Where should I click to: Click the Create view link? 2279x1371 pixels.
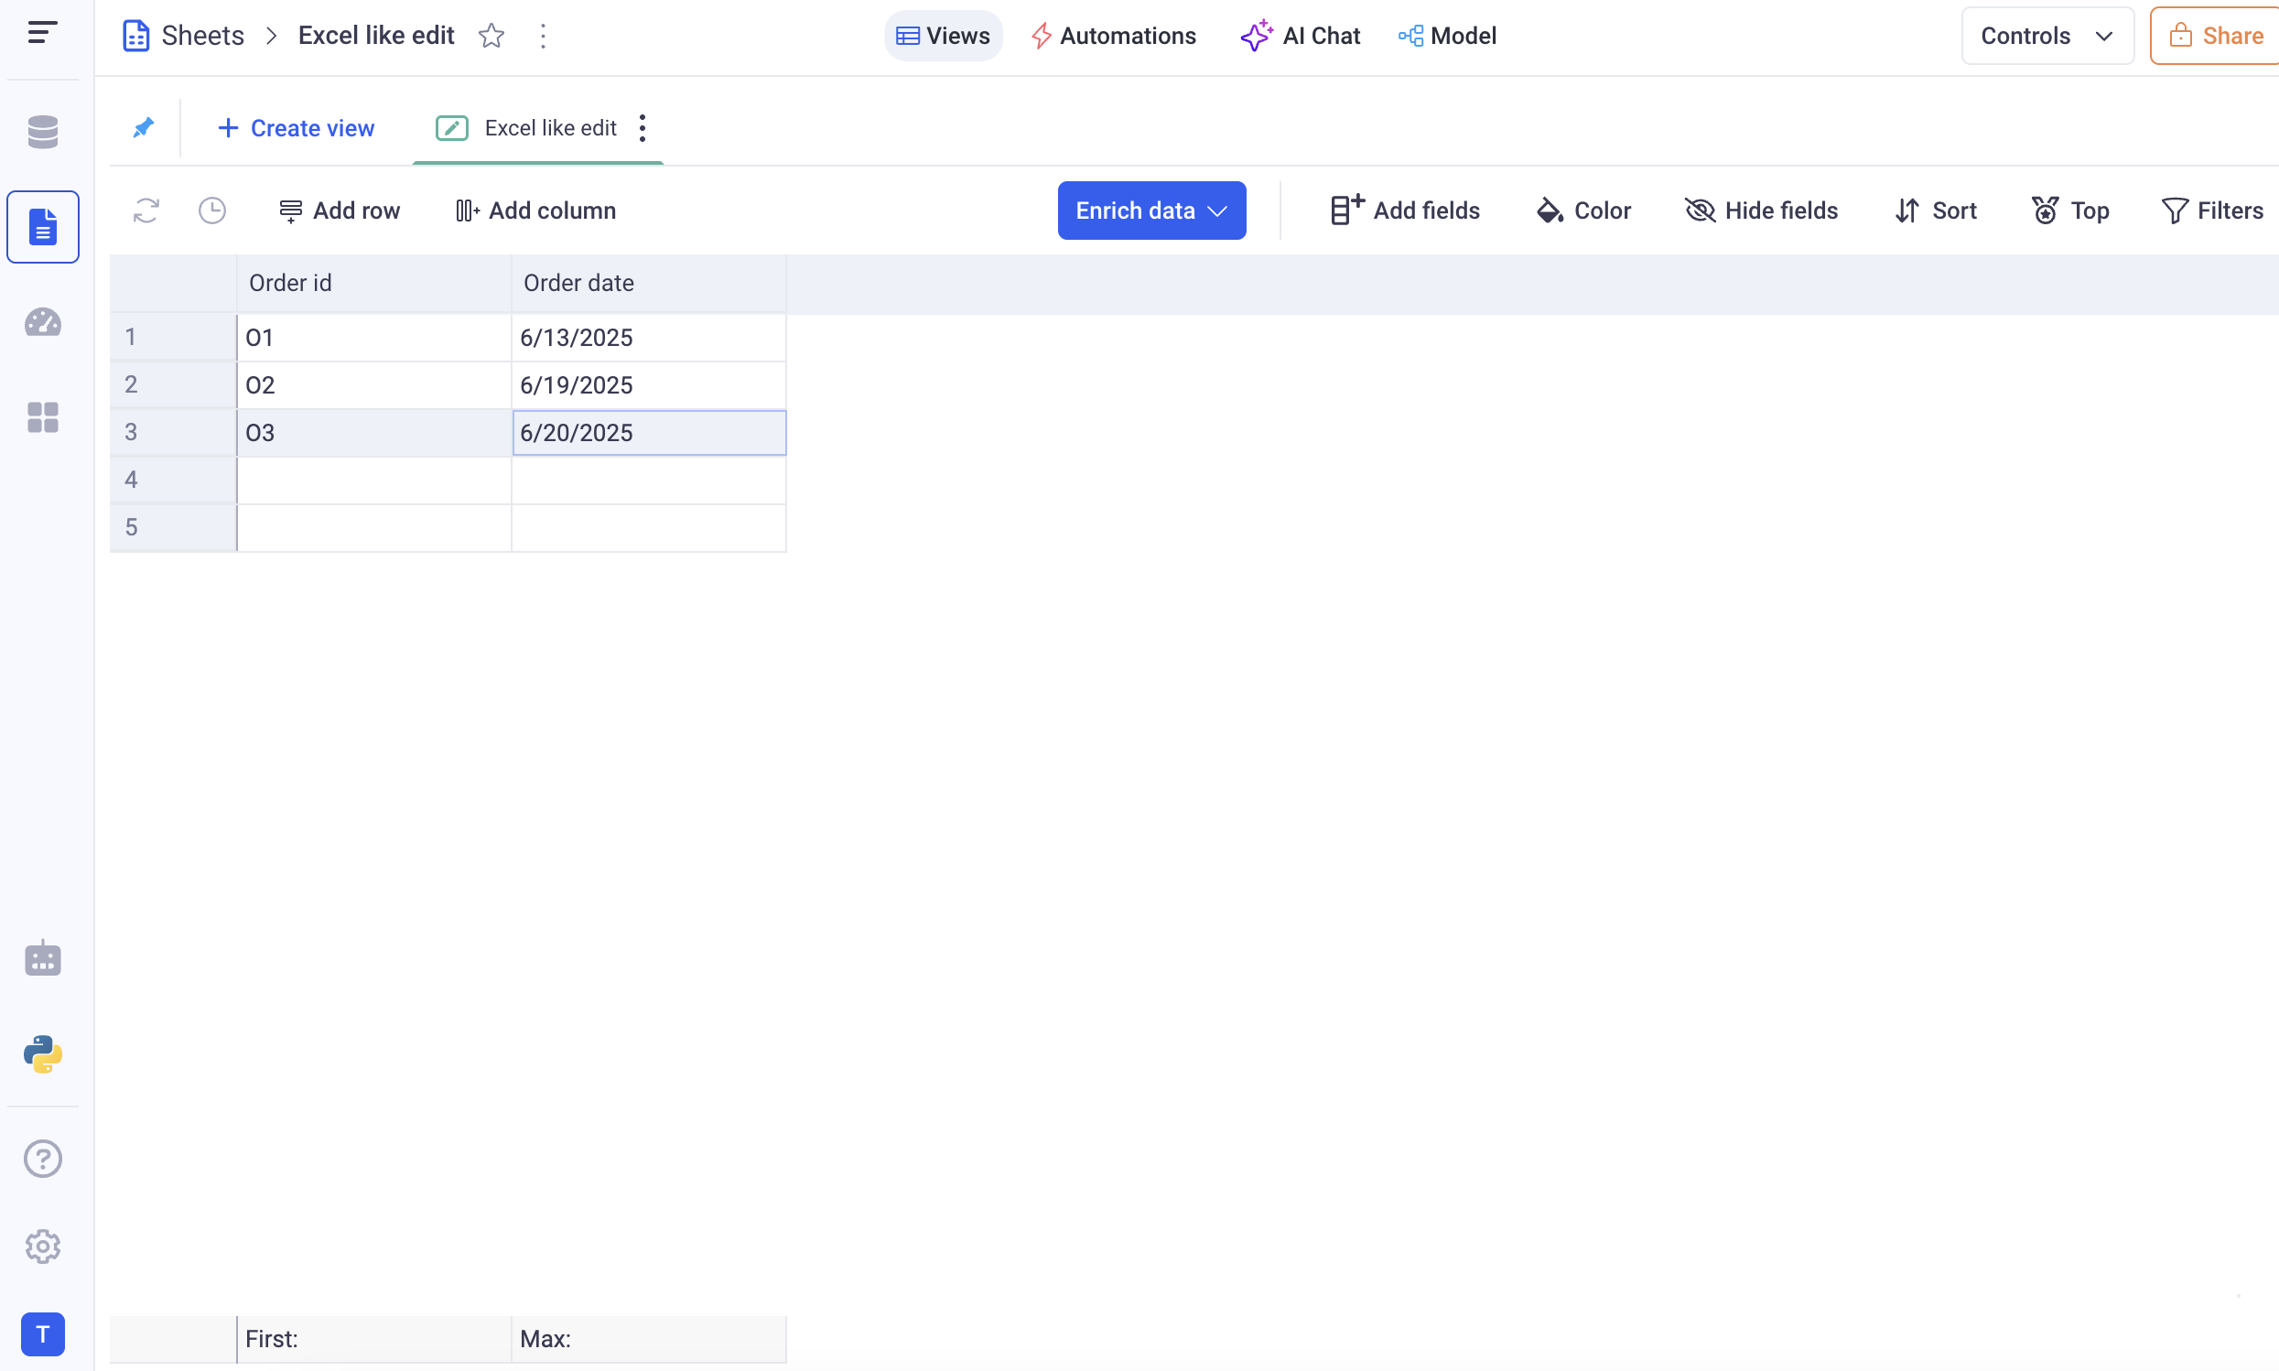(x=296, y=127)
